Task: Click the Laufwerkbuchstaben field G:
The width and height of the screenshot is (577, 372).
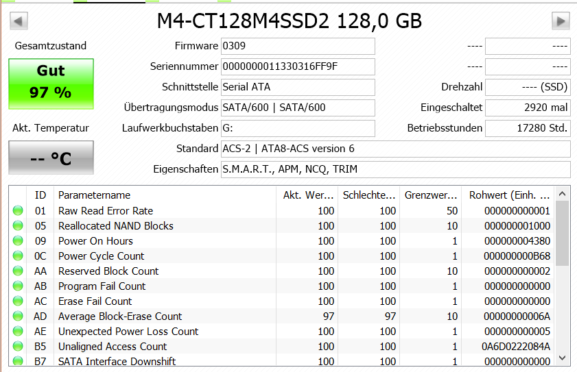Action: click(298, 128)
